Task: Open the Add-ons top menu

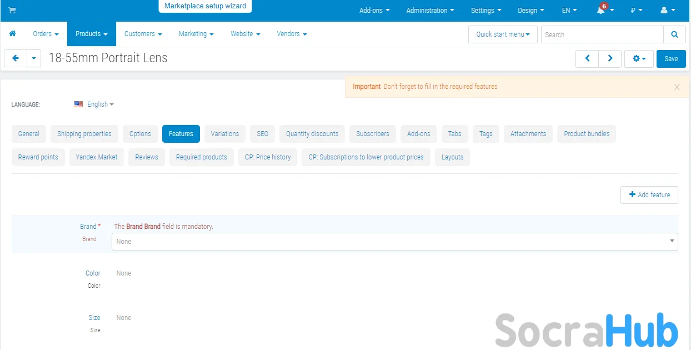Action: pyautogui.click(x=374, y=11)
